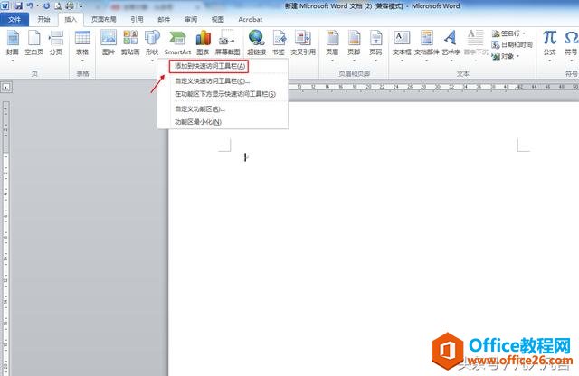Click the ruler tab selector icon
The width and height of the screenshot is (579, 376).
[x=6, y=88]
